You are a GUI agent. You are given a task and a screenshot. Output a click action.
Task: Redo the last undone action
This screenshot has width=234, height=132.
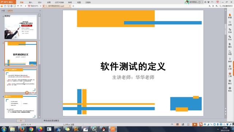(21, 6)
